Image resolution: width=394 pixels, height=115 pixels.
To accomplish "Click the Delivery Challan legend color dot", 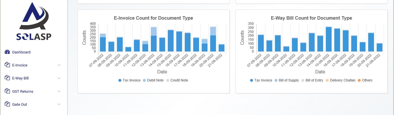I will click(327, 80).
